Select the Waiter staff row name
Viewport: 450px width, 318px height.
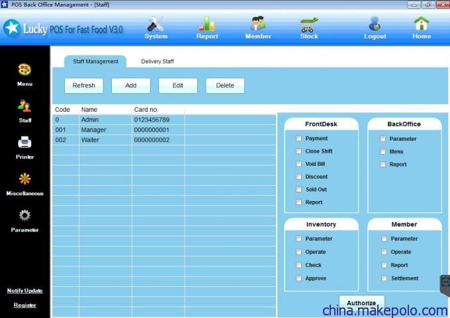90,140
